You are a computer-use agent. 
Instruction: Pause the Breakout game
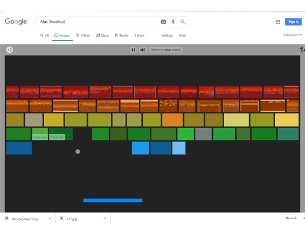click(x=133, y=50)
